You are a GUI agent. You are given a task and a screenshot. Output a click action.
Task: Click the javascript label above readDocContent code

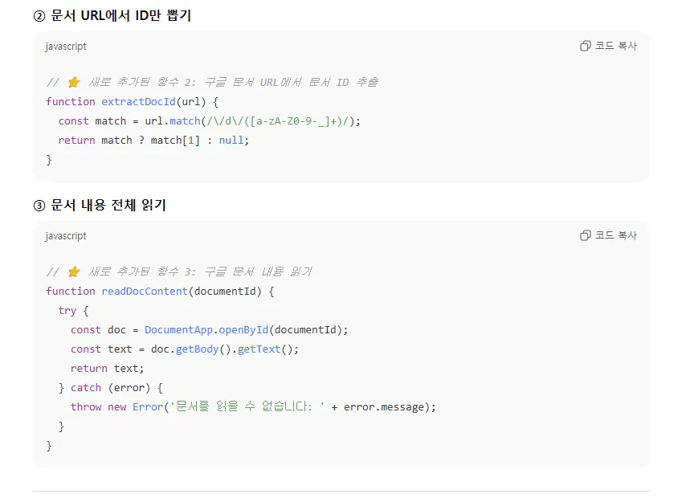[66, 236]
